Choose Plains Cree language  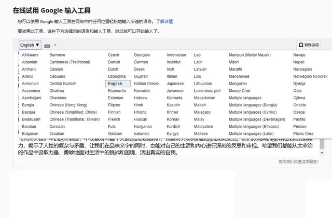click(303, 134)
